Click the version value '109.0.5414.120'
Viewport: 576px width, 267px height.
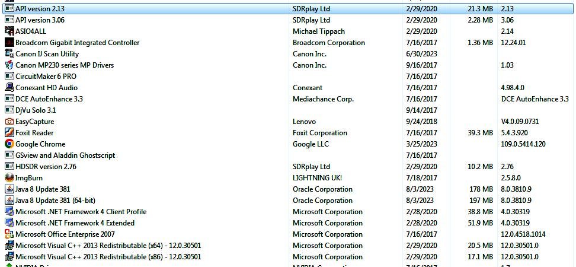pos(523,144)
